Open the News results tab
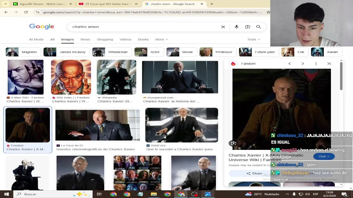This screenshot has height=198, width=353. coord(85,39)
